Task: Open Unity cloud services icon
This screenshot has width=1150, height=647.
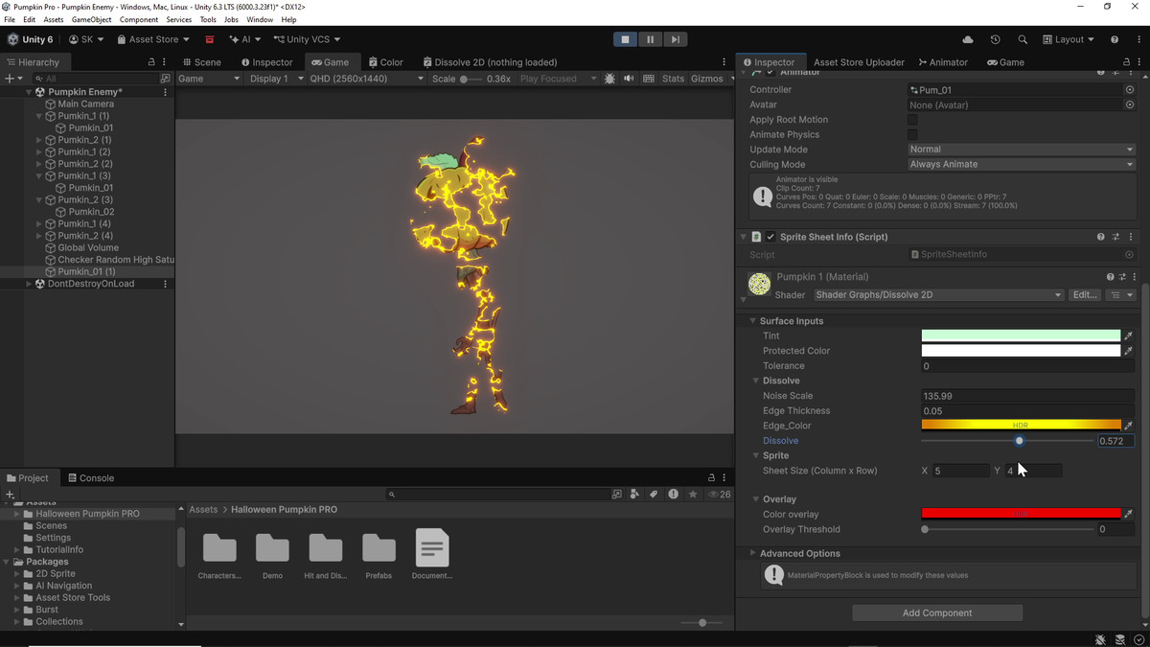Action: (968, 39)
